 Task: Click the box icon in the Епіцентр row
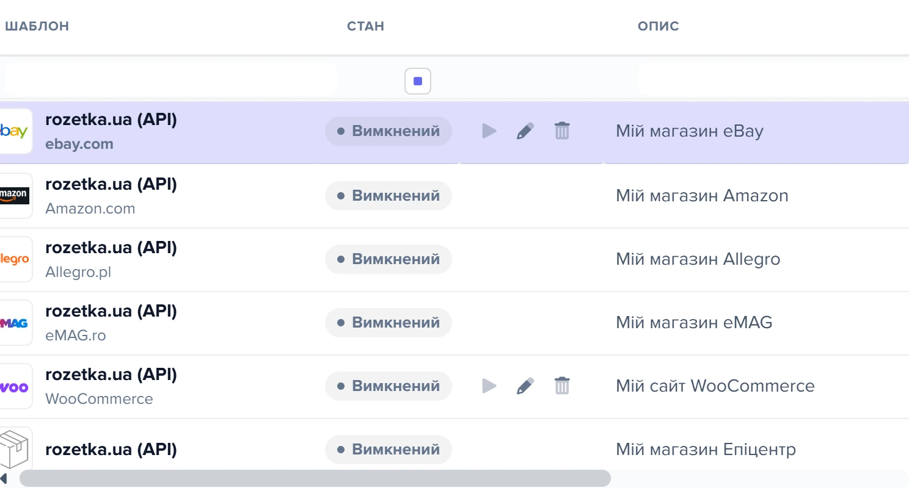(x=15, y=450)
